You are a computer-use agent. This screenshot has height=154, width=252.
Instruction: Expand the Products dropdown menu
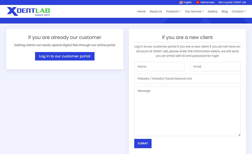pyautogui.click(x=173, y=12)
